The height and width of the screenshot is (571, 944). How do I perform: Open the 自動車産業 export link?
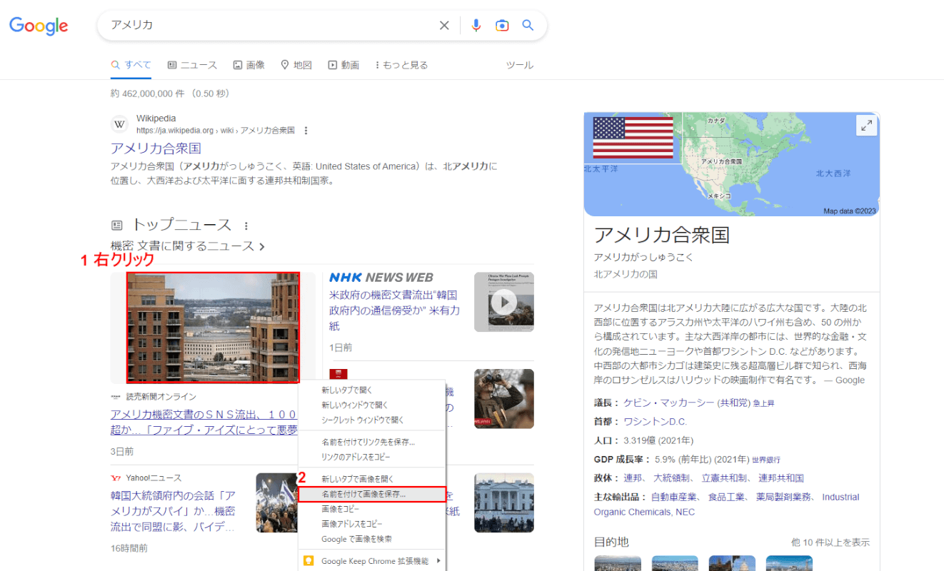pos(674,497)
